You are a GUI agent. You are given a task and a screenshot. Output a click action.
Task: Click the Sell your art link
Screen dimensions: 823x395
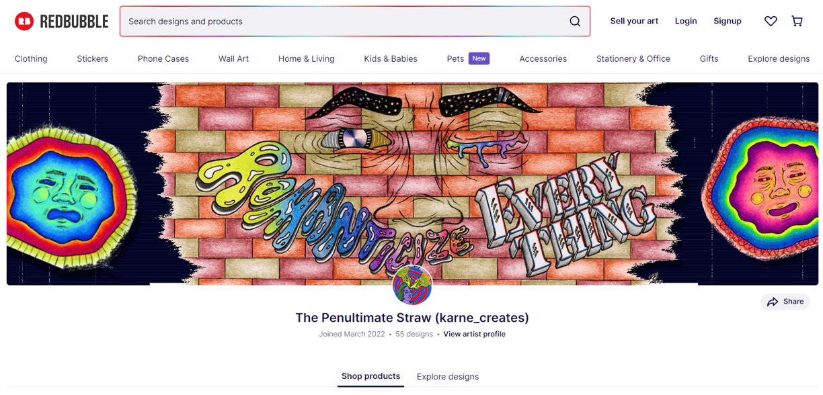634,21
